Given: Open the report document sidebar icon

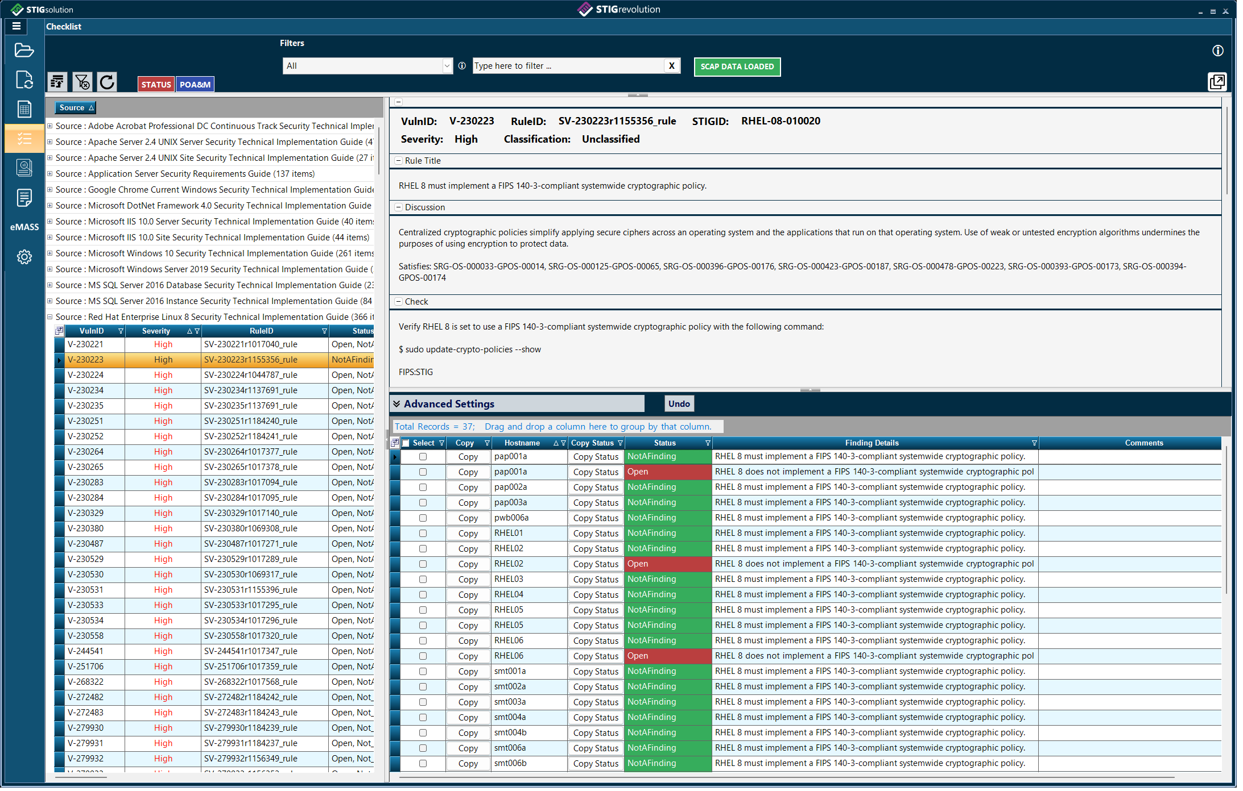Looking at the screenshot, I should (24, 198).
